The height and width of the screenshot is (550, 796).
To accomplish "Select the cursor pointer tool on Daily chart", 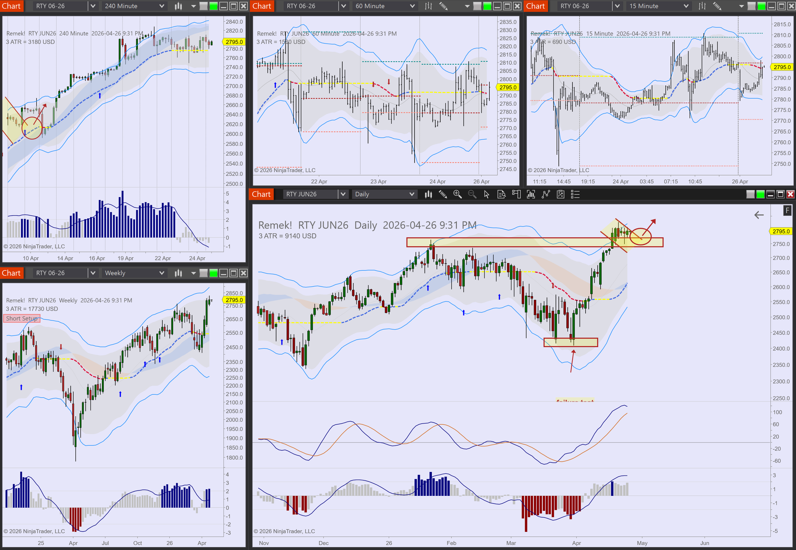I will pos(486,194).
